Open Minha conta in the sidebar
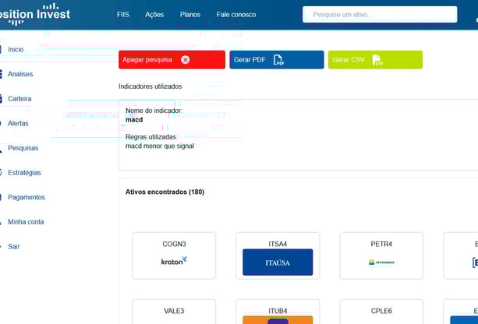Viewport: 478px width, 324px height. (26, 222)
